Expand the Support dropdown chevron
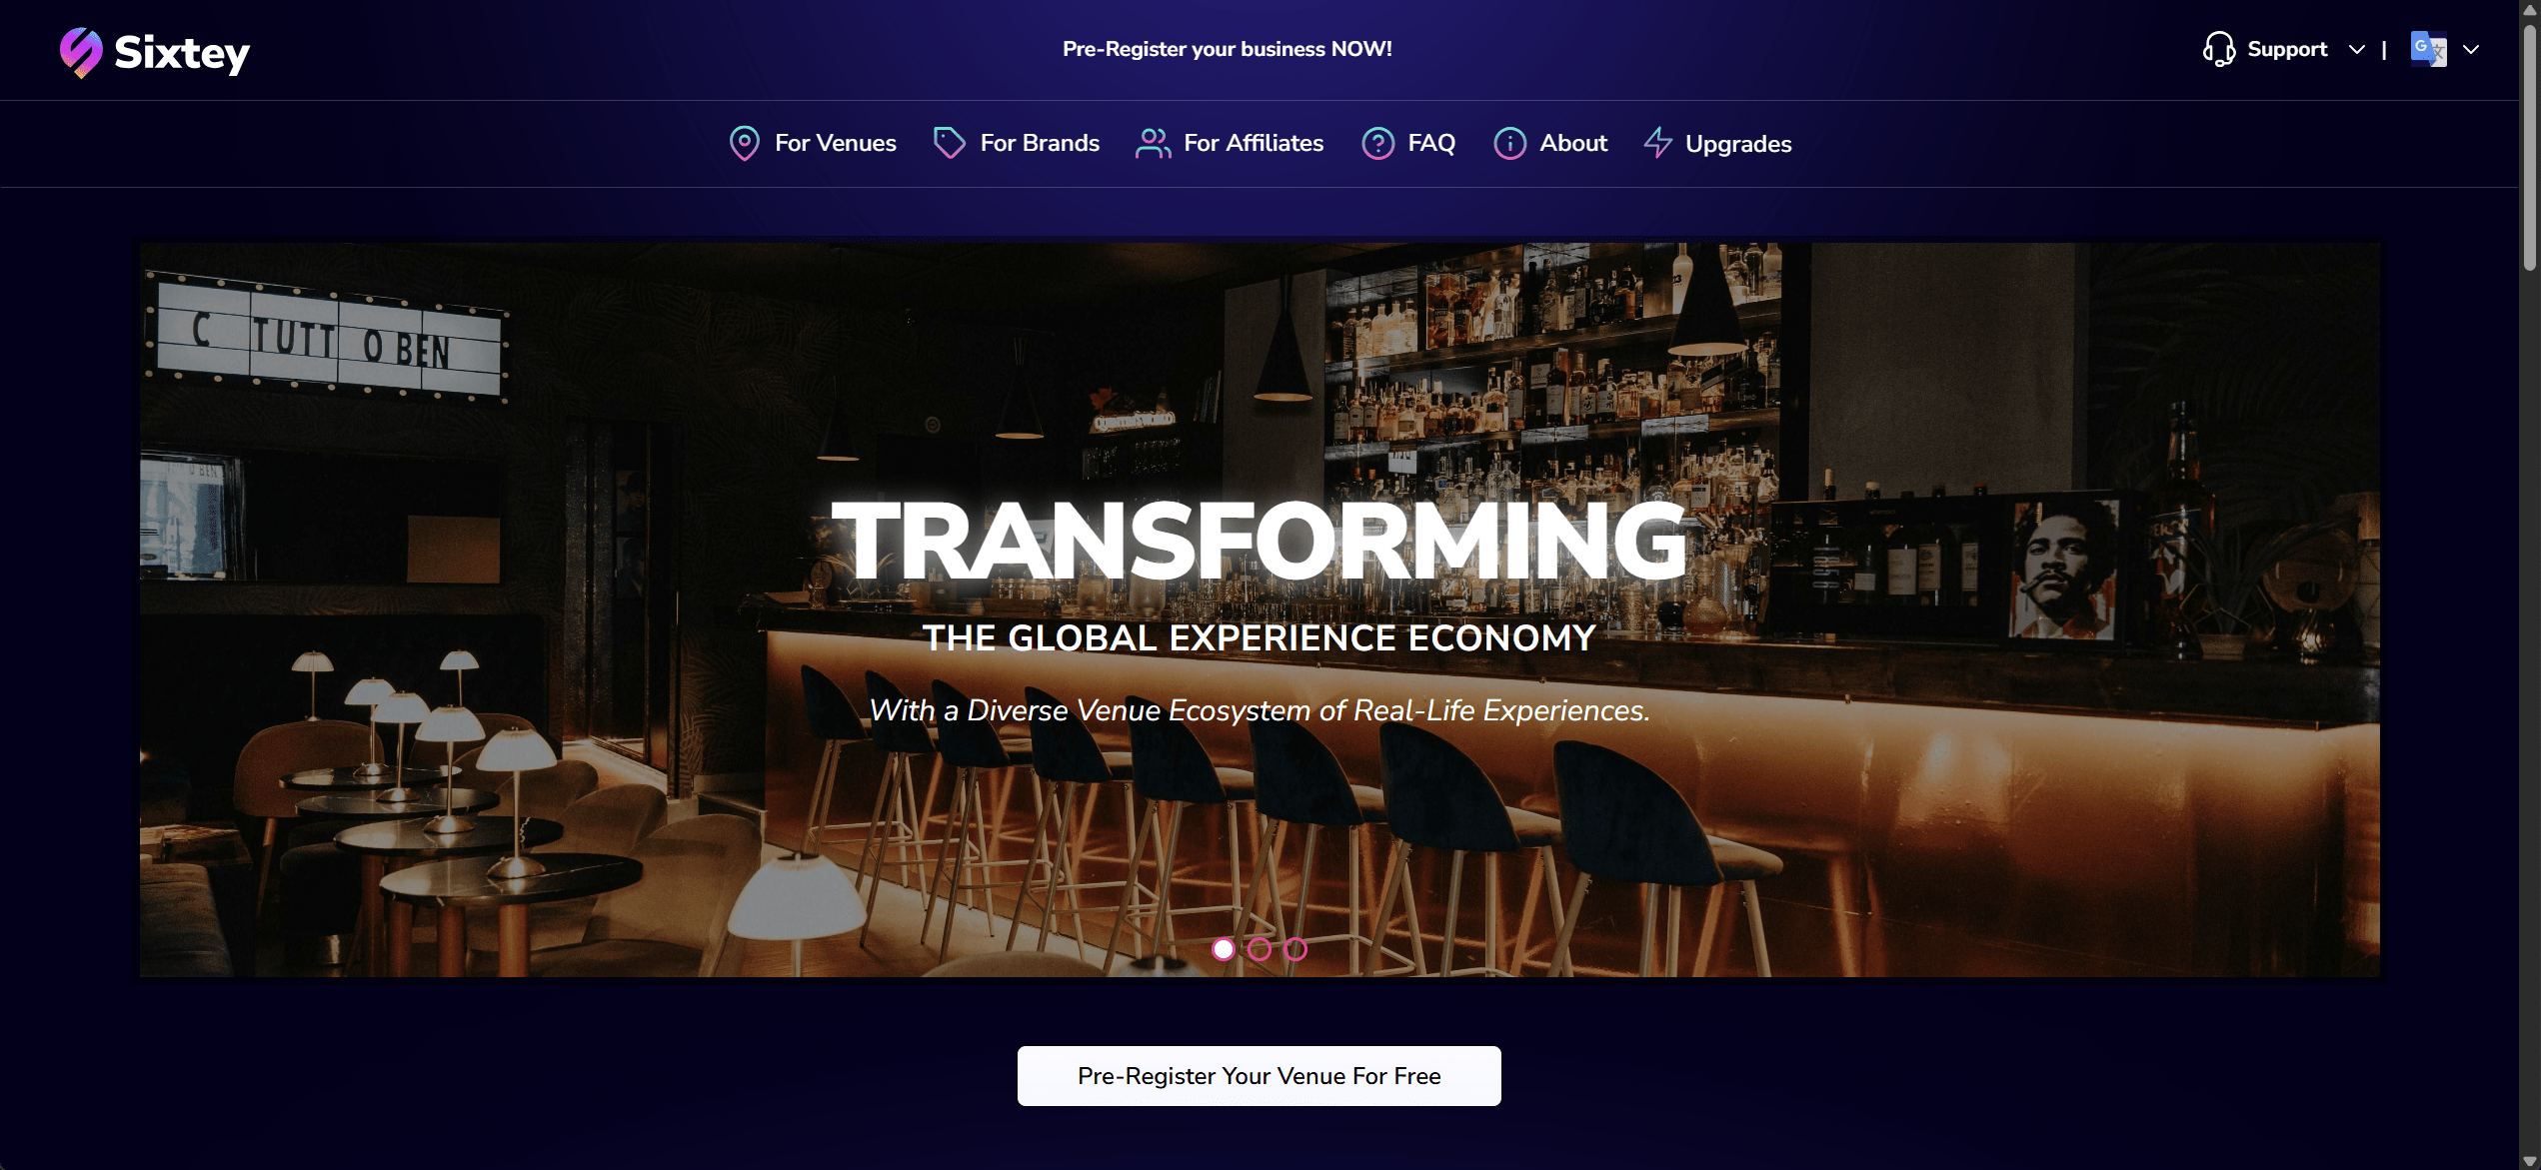This screenshot has height=1170, width=2541. tap(2356, 49)
